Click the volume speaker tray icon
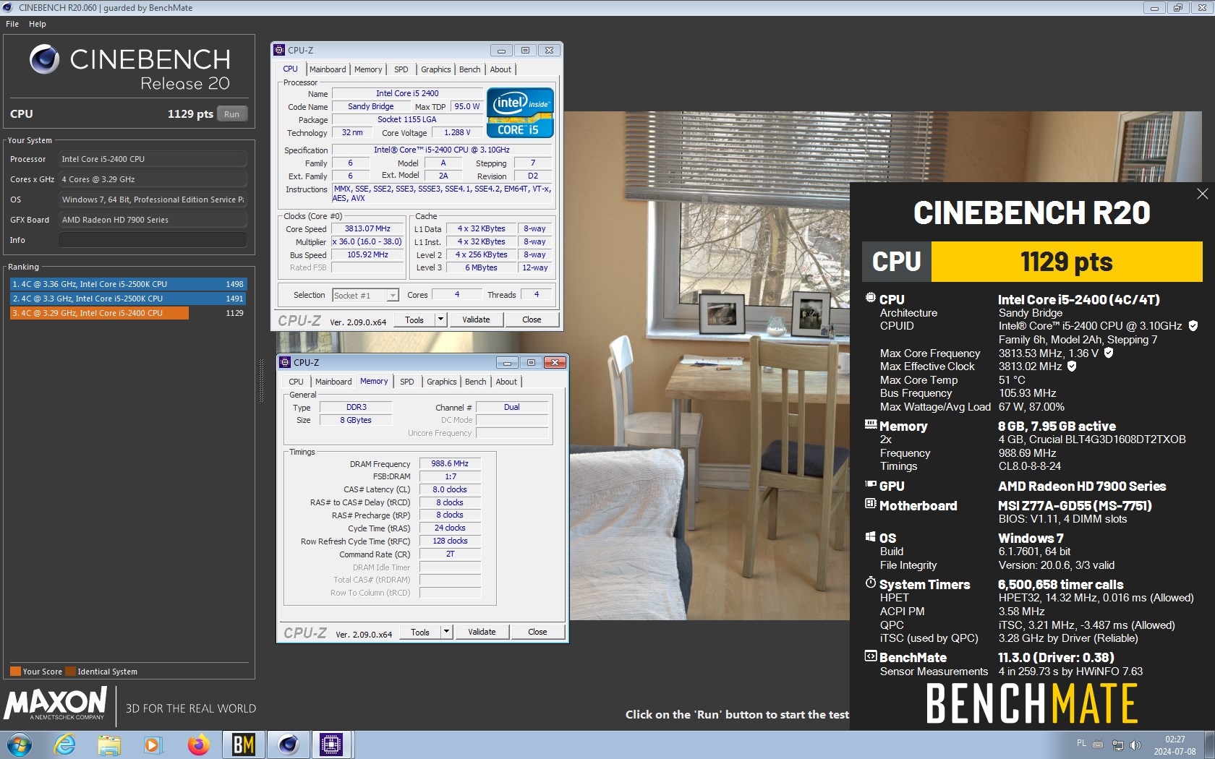Image resolution: width=1215 pixels, height=759 pixels. [x=1135, y=745]
